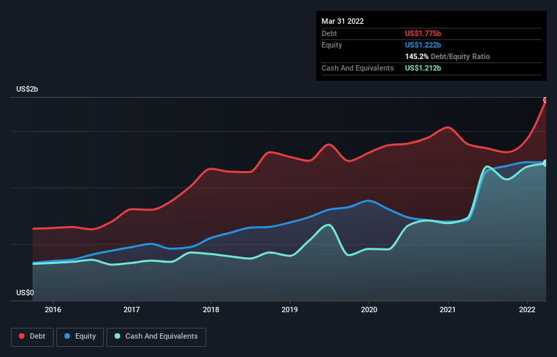The height and width of the screenshot is (357, 557).
Task: Click Cash And Equivalents label in tooltip
Action: [x=358, y=68]
